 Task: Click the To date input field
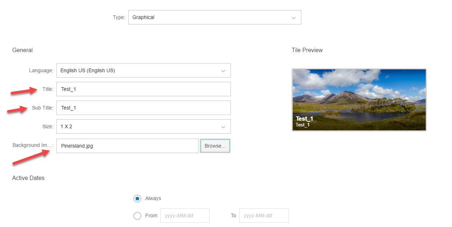[x=264, y=216]
